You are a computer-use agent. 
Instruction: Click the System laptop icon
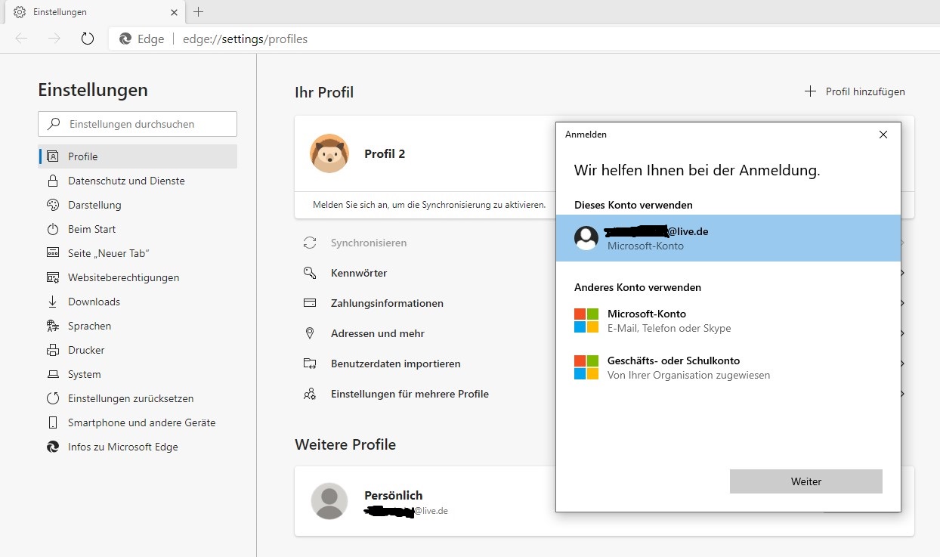coord(53,374)
